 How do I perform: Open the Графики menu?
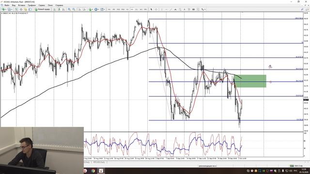coord(31,5)
